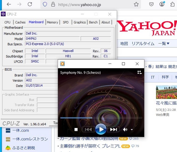Click the LPCIO value SMSC

point(35,61)
